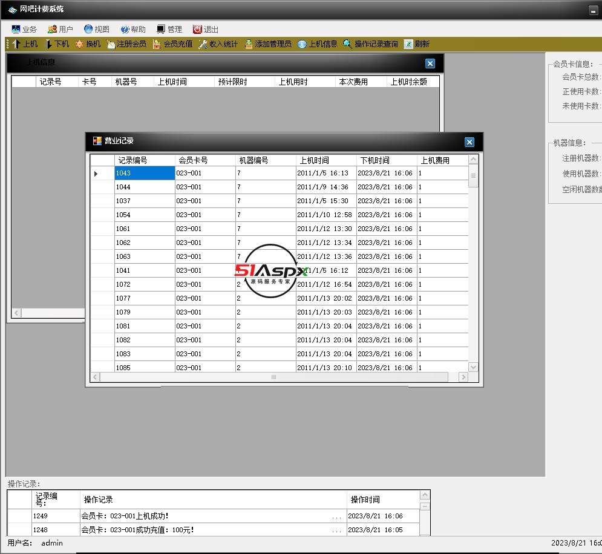Viewport: 602px width, 554px height.
Task: Open the 收入统计 tool
Action: click(x=203, y=44)
